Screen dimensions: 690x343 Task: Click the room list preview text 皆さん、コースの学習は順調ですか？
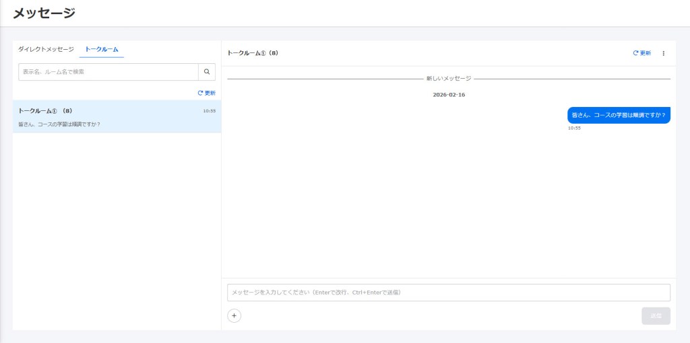click(x=59, y=124)
